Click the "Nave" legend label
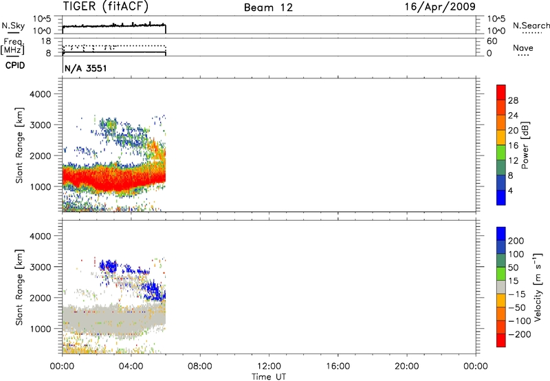Viewport: 550px width, 381px height. pyautogui.click(x=523, y=47)
